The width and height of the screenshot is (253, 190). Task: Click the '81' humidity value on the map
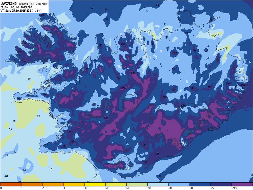click(7, 176)
